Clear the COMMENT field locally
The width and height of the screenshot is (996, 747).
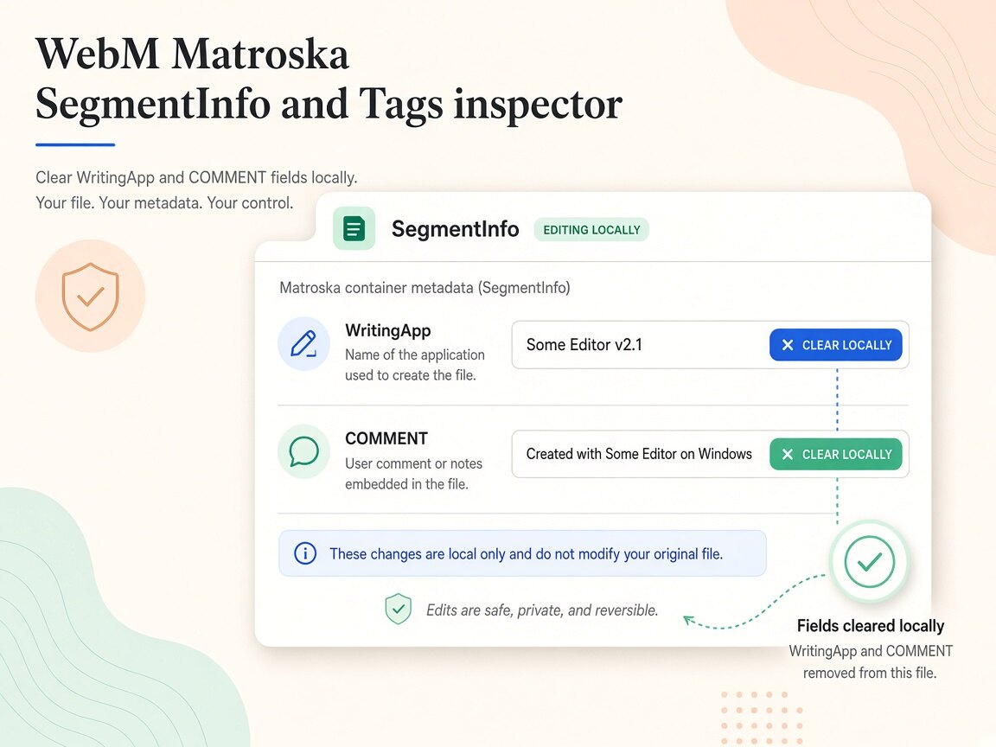(836, 454)
